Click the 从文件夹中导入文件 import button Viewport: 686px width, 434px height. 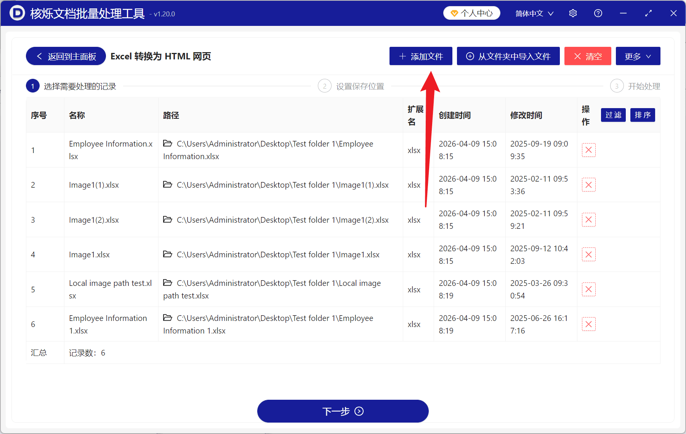coord(508,56)
